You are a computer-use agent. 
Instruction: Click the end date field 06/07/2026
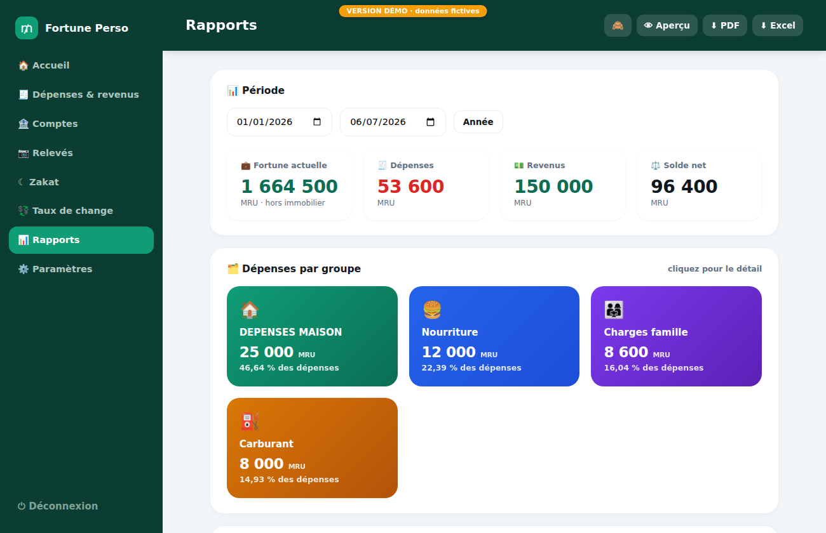[393, 122]
